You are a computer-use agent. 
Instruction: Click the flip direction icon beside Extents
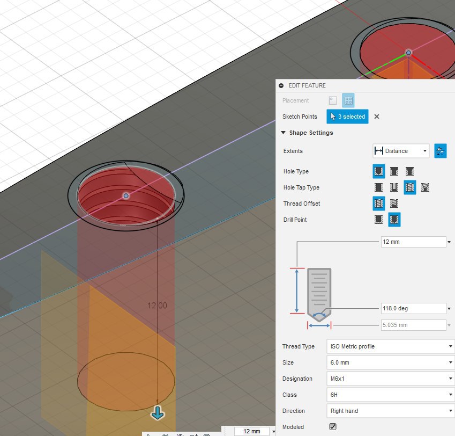440,151
